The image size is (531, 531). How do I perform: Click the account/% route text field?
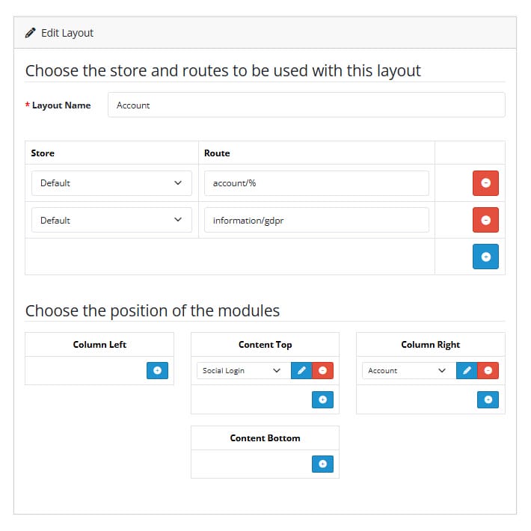point(316,183)
